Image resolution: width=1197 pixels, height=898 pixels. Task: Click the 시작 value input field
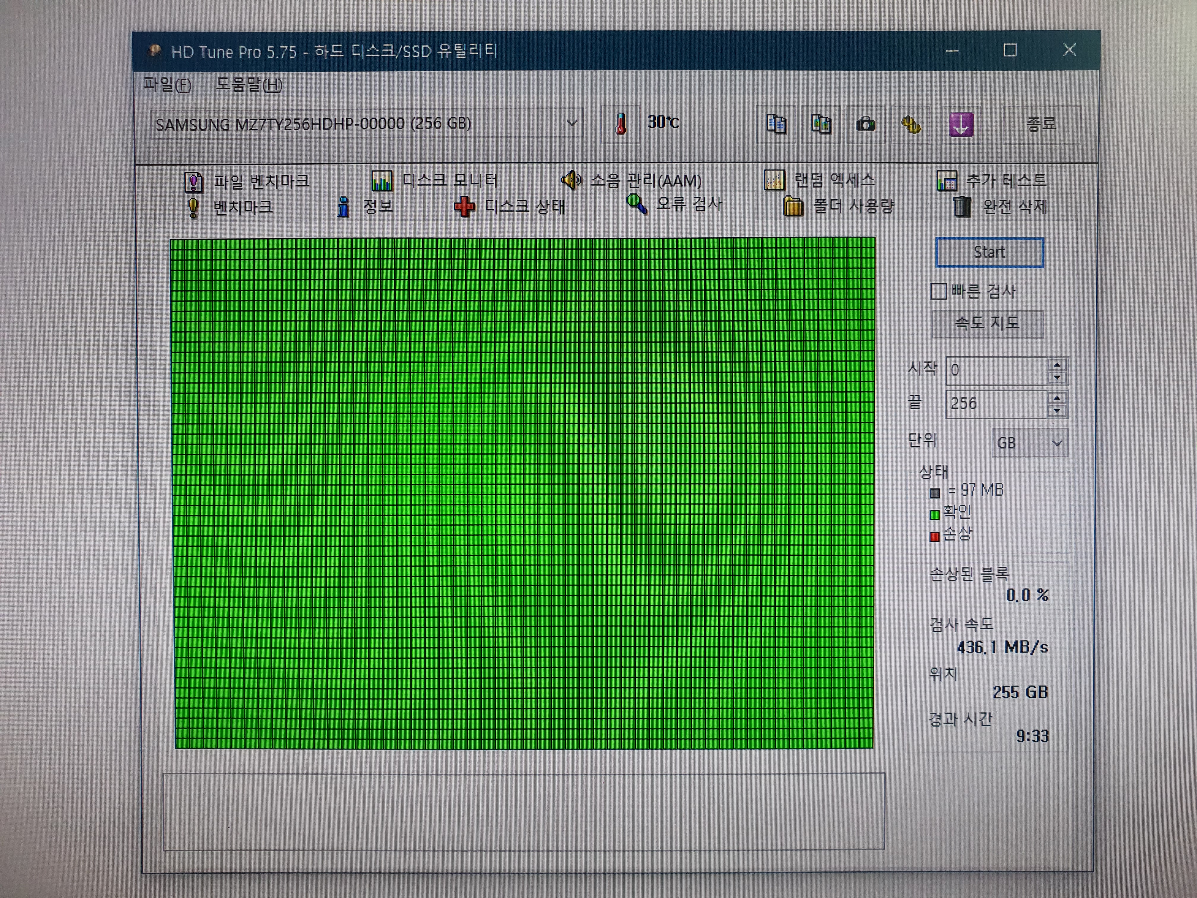[997, 371]
